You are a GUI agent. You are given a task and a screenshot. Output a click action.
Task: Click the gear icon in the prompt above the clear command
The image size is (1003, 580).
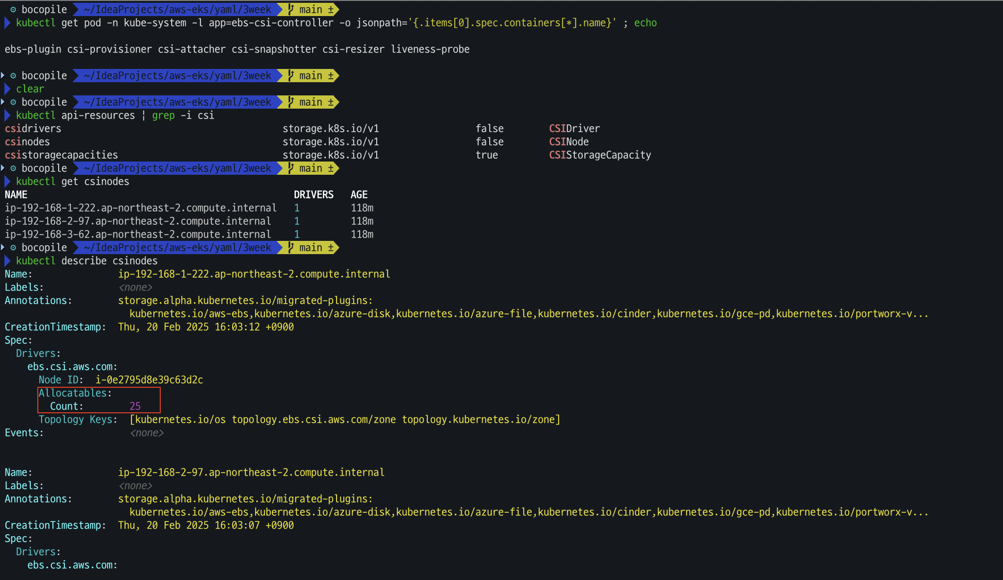click(13, 76)
